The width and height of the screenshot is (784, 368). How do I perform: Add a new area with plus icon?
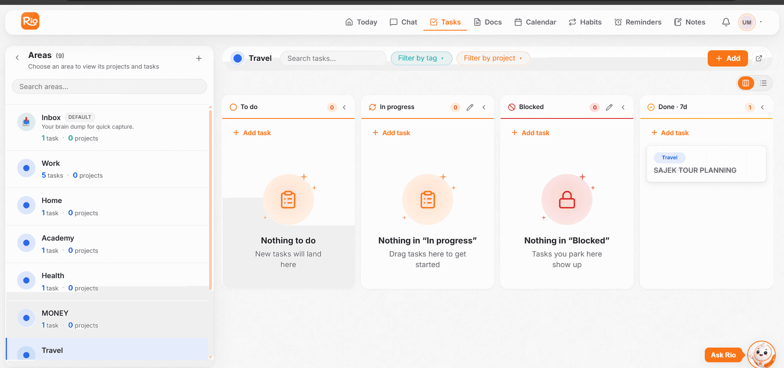(x=199, y=58)
